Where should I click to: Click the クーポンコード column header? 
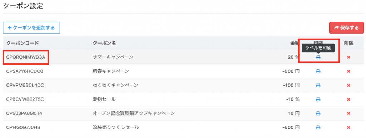coord(23,43)
